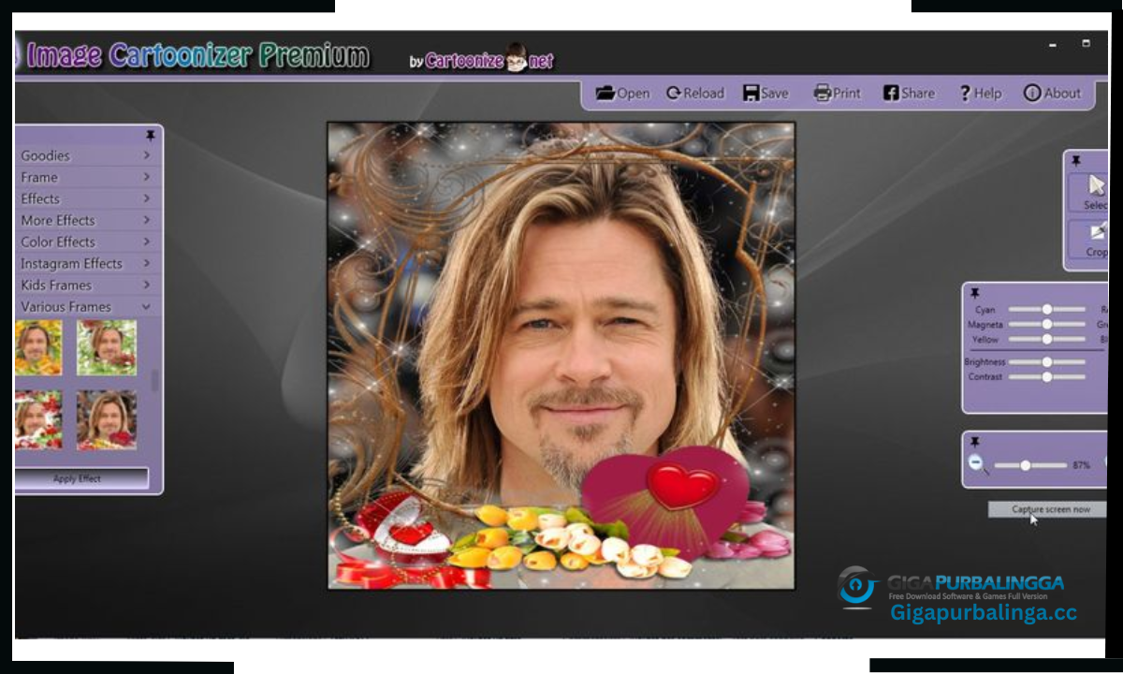Pin the color adjustment sliders panel
The height and width of the screenshot is (674, 1123).
975,293
